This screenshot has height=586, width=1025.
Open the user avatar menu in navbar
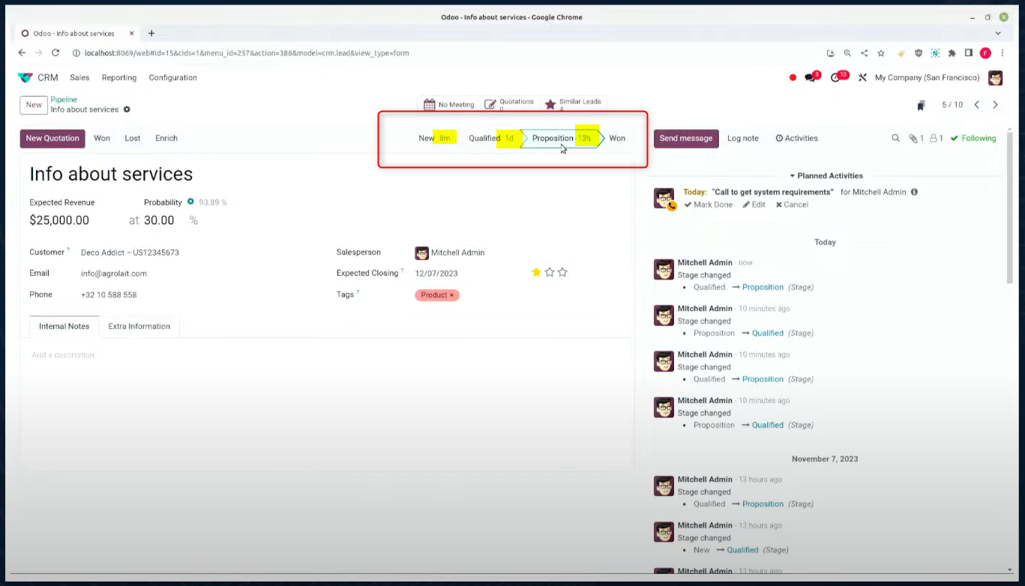point(995,78)
